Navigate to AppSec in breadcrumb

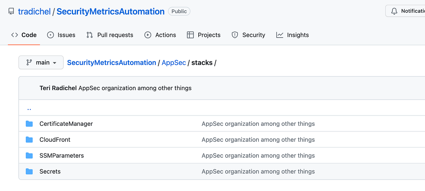[174, 62]
